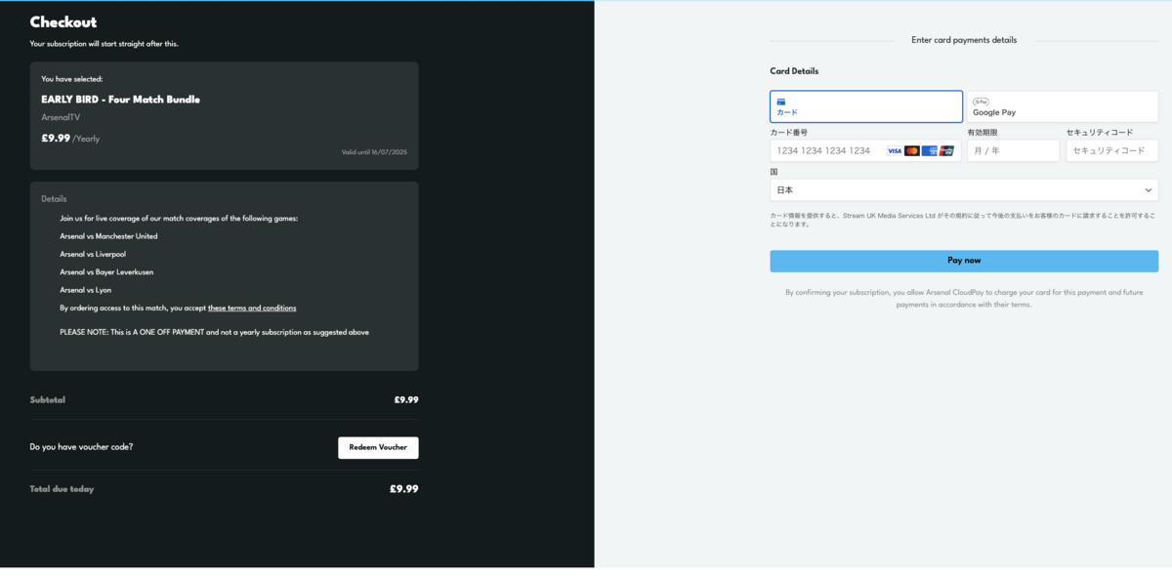1172x578 pixels.
Task: Focus the カード番号 card number field
Action: pos(865,150)
